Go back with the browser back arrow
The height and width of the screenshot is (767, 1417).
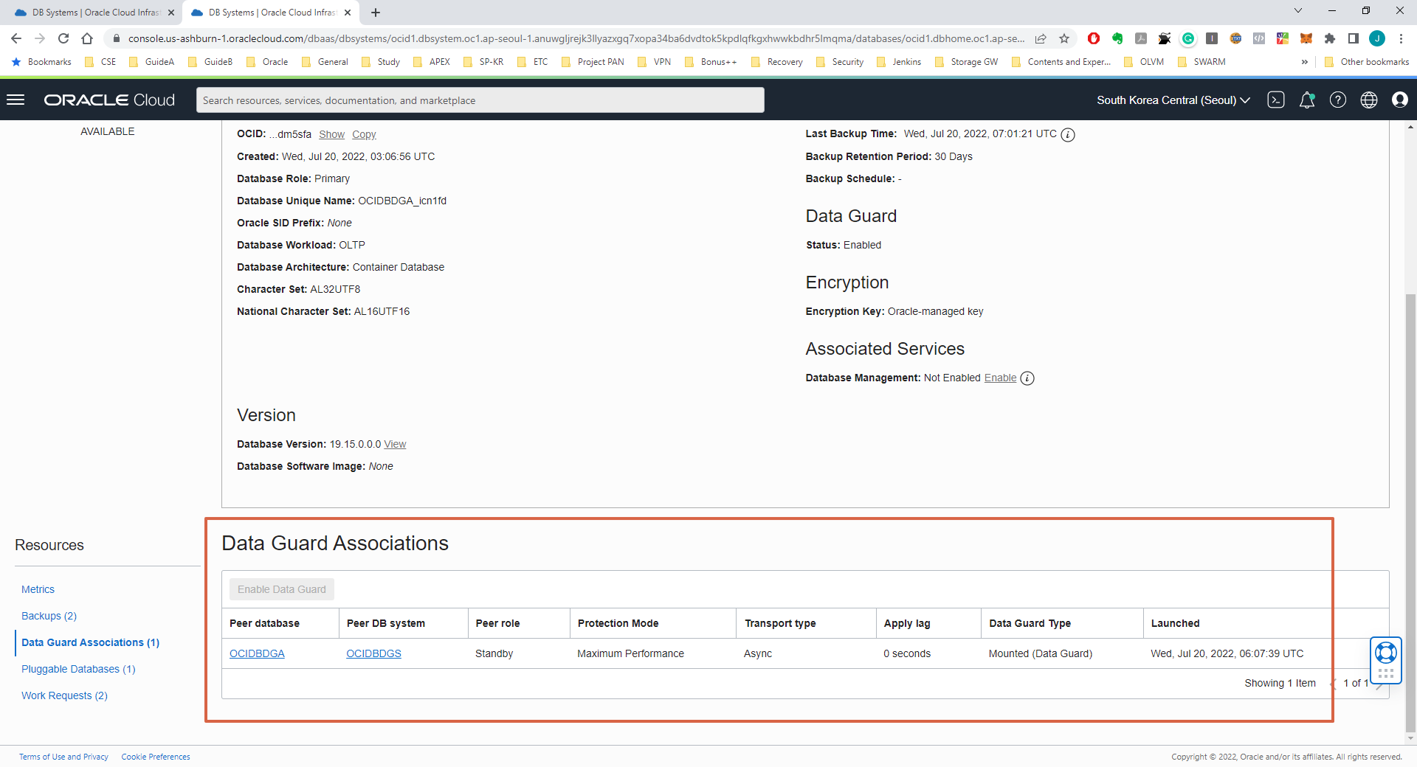(x=16, y=38)
